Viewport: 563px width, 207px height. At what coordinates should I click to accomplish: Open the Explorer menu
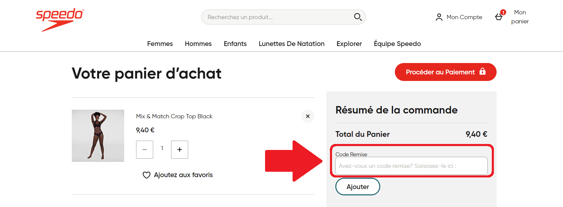[349, 44]
